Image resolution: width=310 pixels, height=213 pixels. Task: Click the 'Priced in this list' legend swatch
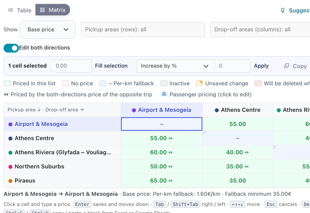click(7, 83)
